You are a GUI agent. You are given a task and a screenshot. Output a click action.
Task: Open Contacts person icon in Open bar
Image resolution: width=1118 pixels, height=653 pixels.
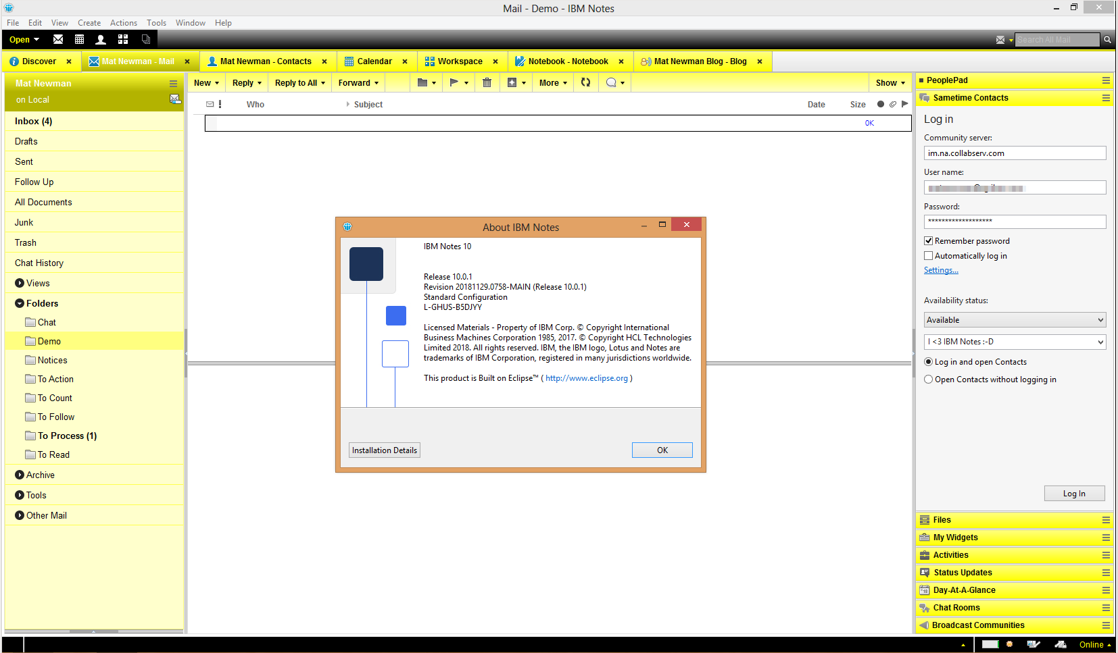point(101,39)
